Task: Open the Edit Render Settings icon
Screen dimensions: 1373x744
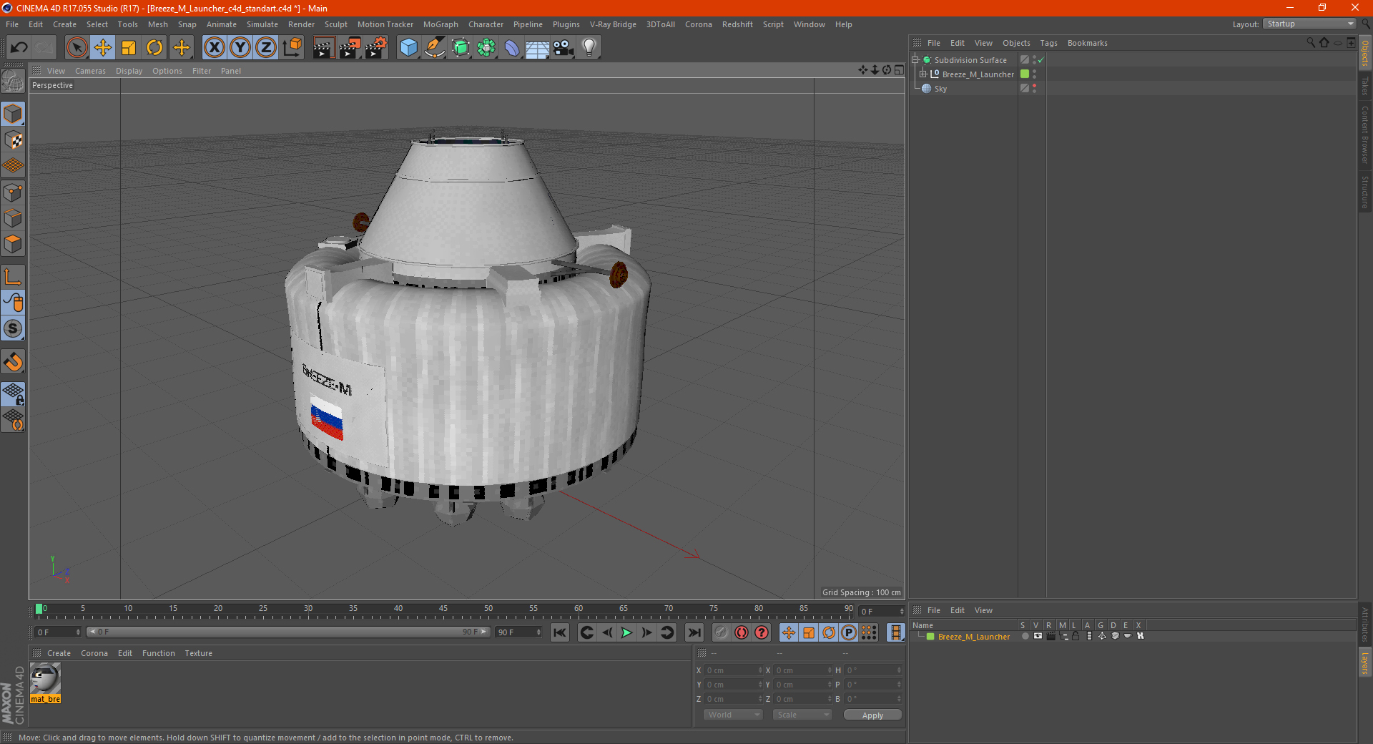Action: (376, 48)
